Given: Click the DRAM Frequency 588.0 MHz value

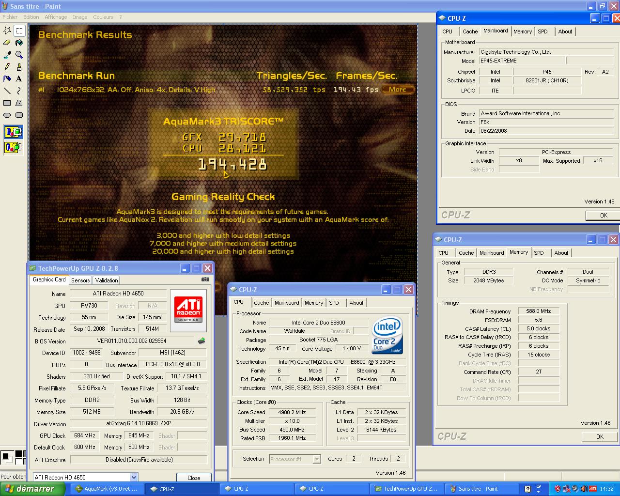Looking at the screenshot, I should pyautogui.click(x=539, y=311).
